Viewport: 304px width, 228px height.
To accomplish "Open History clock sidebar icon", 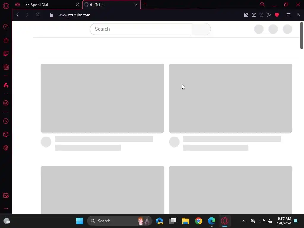I will click(6, 121).
